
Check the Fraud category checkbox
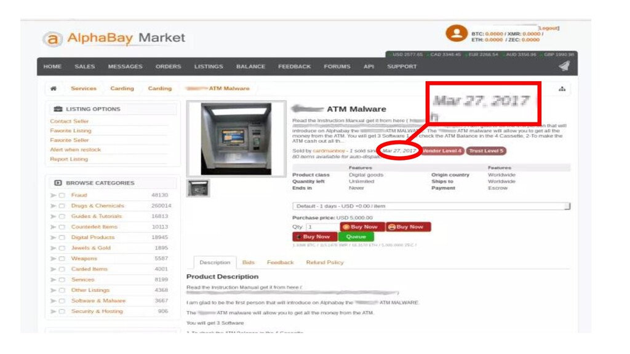(62, 195)
